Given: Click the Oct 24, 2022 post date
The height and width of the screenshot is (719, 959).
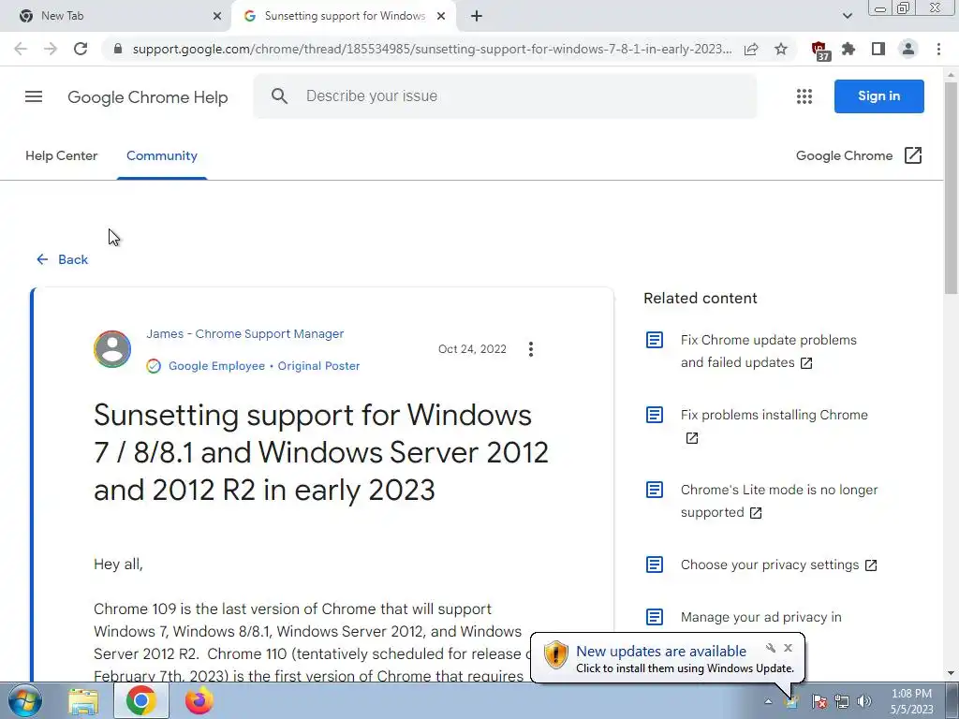Looking at the screenshot, I should pyautogui.click(x=472, y=349).
